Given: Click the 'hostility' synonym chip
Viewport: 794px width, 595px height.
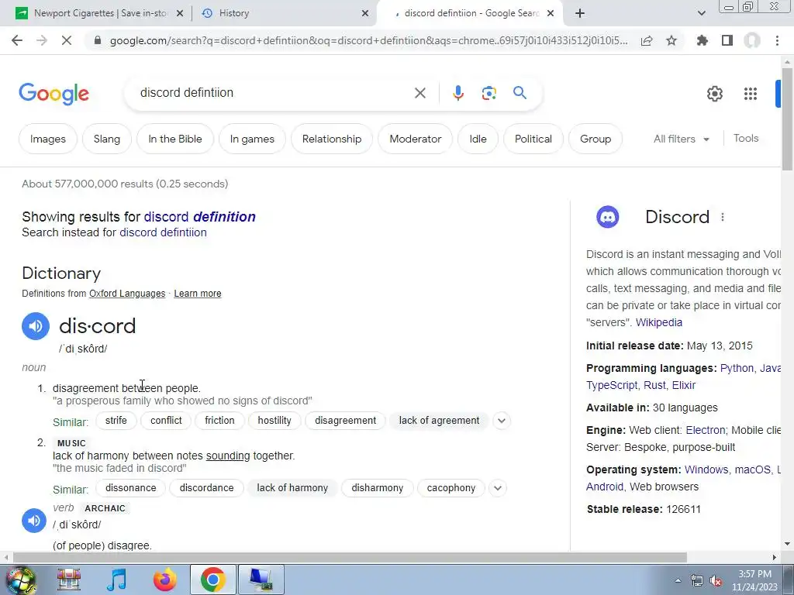Looking at the screenshot, I should click(x=274, y=421).
